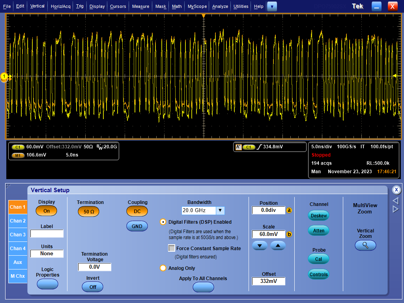Image resolution: width=404 pixels, height=303 pixels.
Task: Click the Label input field
Action: click(x=47, y=234)
